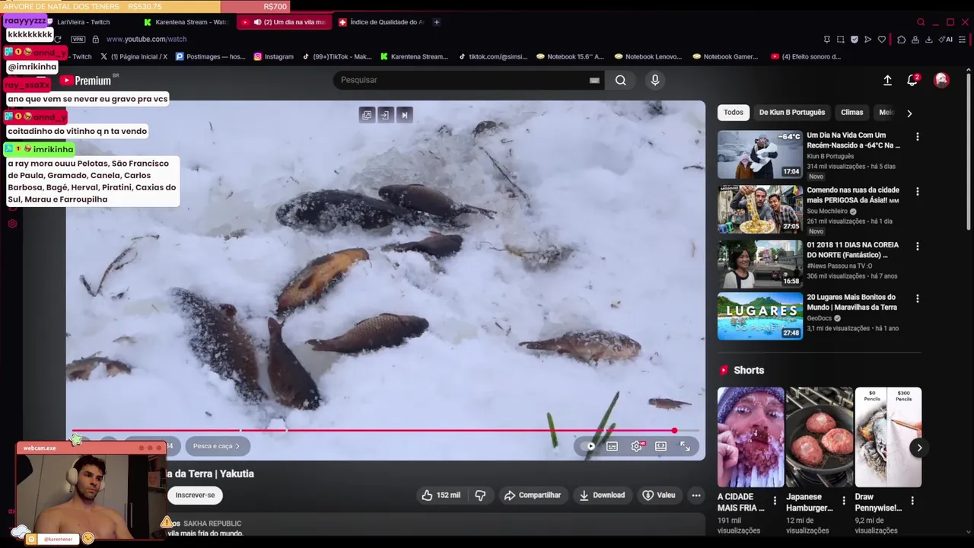Image resolution: width=974 pixels, height=548 pixels.
Task: Click the Download button below video
Action: [602, 495]
